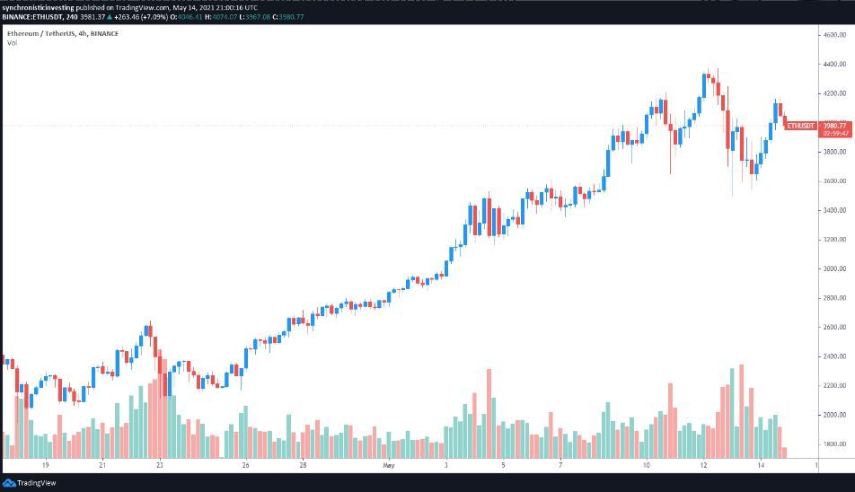Click the 02:59:47 candle countdown timer

pyautogui.click(x=835, y=134)
